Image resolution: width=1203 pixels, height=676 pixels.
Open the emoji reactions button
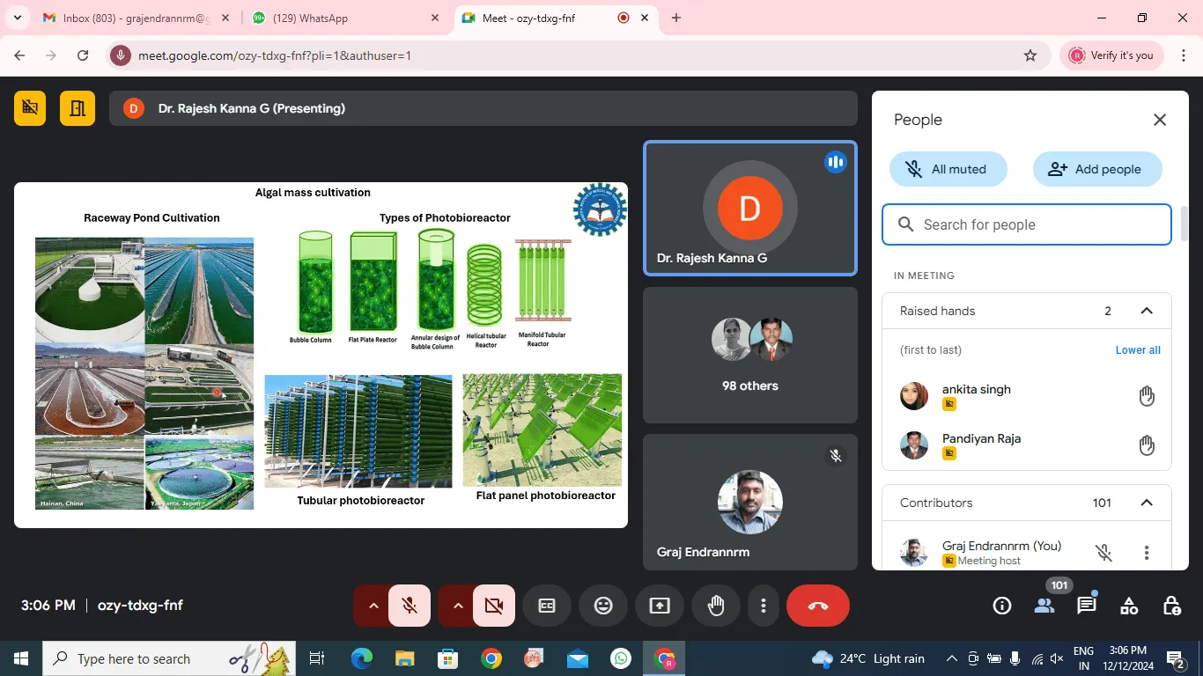[x=603, y=606]
